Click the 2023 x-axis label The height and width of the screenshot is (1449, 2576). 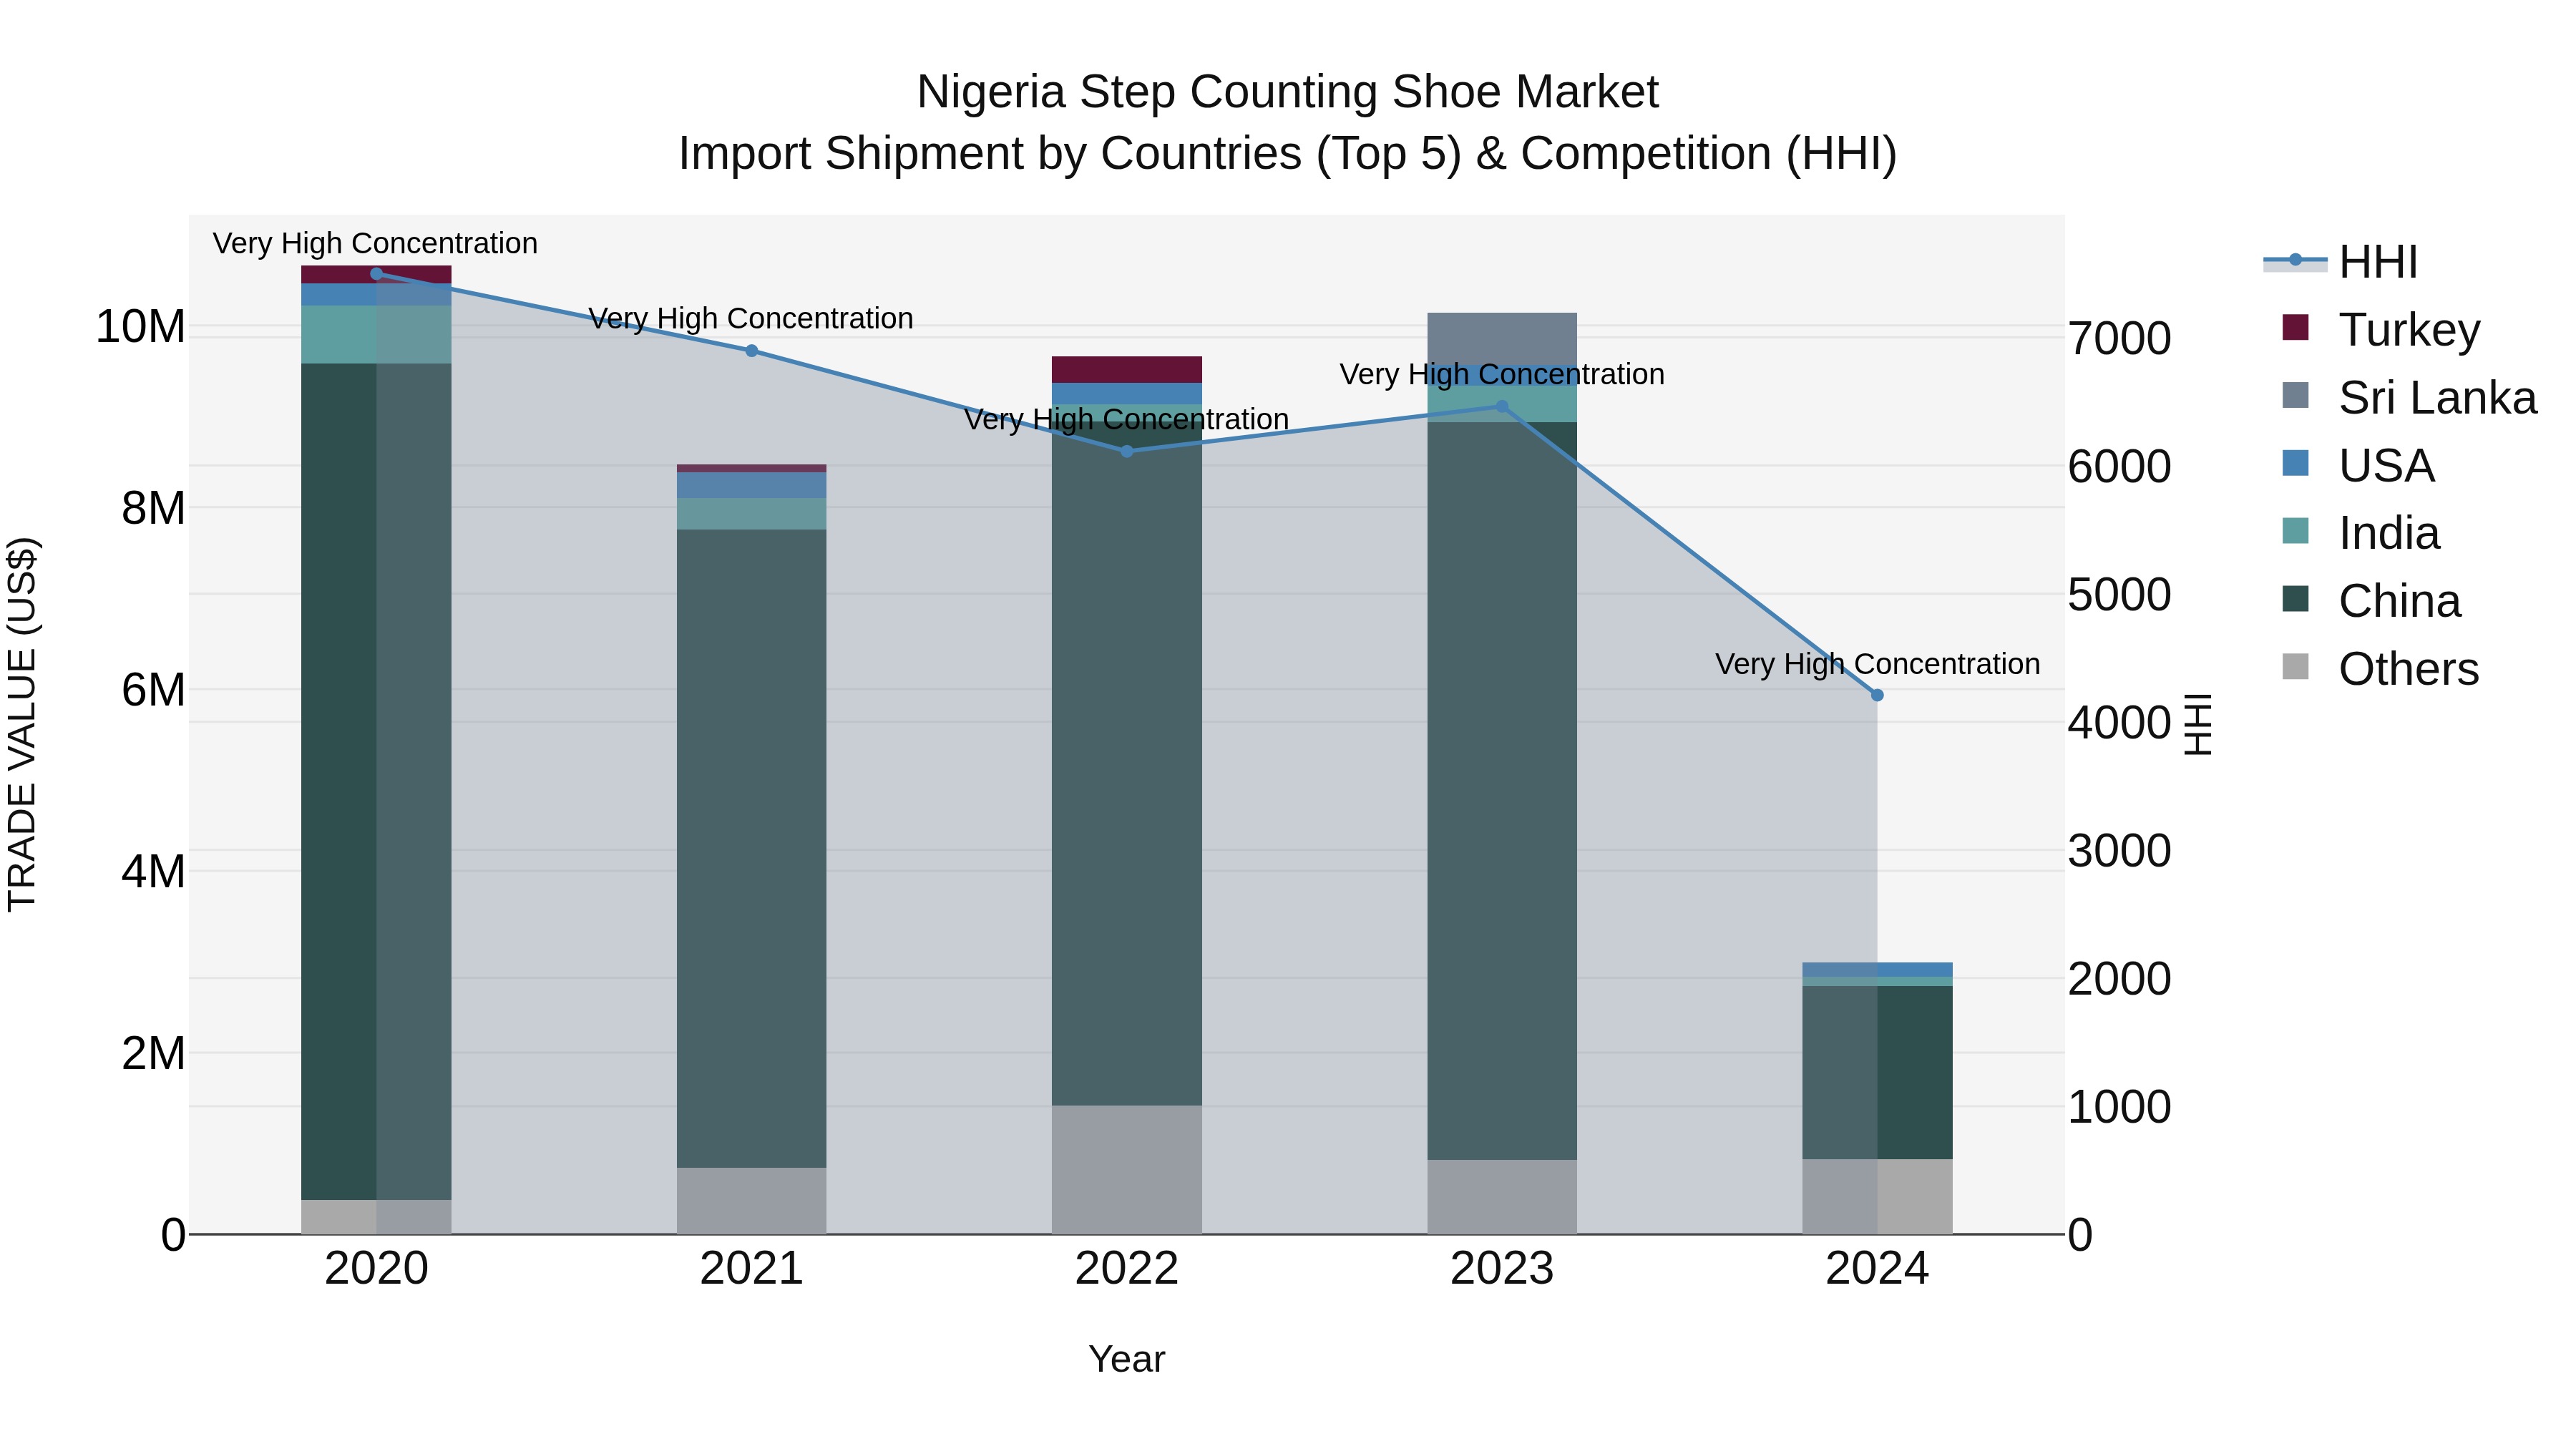[x=1502, y=1269]
